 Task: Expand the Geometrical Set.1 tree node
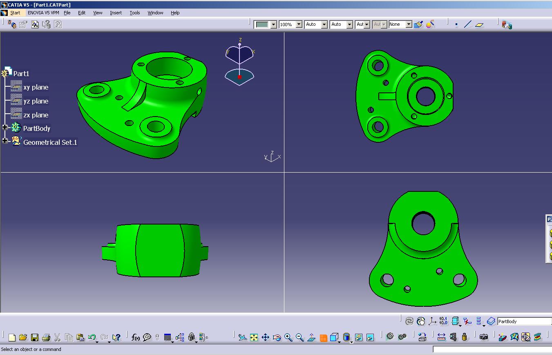5,141
